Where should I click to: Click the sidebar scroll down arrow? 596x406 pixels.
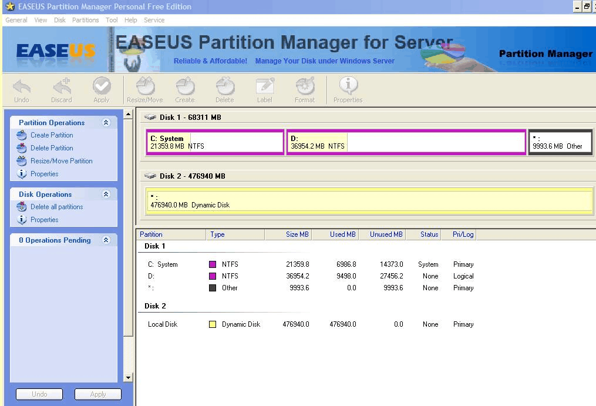tap(128, 378)
